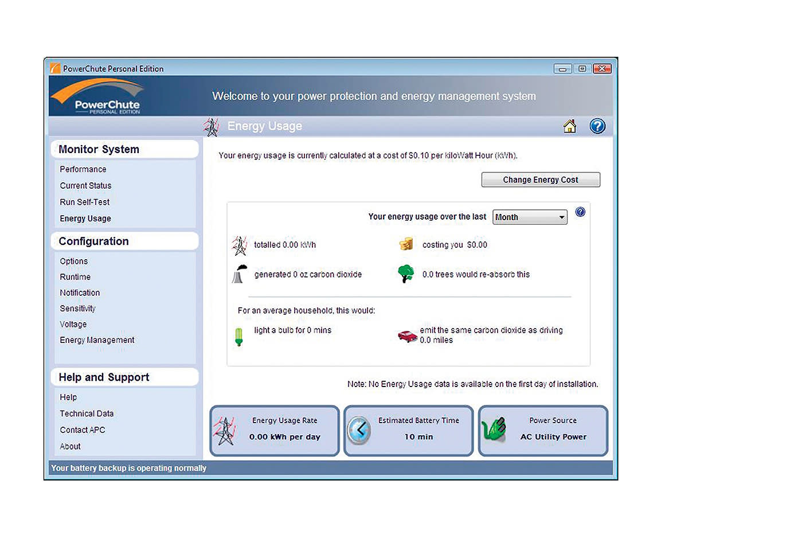Open Energy Management in the sidebar
Viewport: 806px width, 539px height.
(96, 339)
